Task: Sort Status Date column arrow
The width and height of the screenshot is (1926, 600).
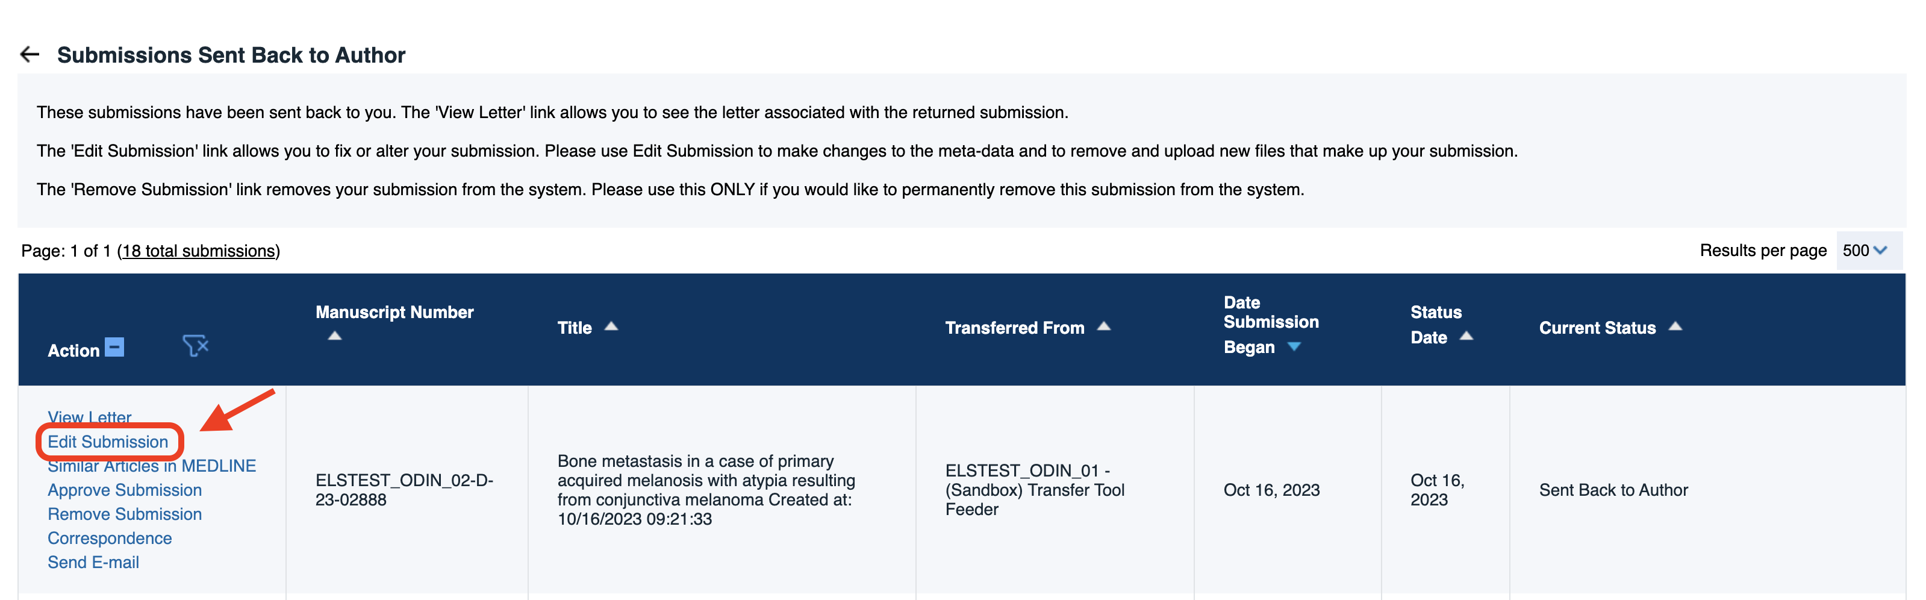Action: (1466, 336)
